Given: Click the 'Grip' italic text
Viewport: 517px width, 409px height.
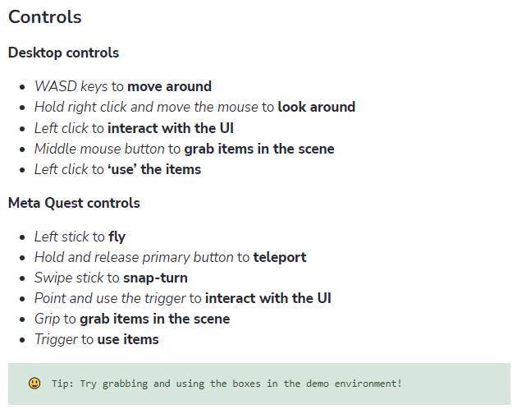Looking at the screenshot, I should click(47, 319).
